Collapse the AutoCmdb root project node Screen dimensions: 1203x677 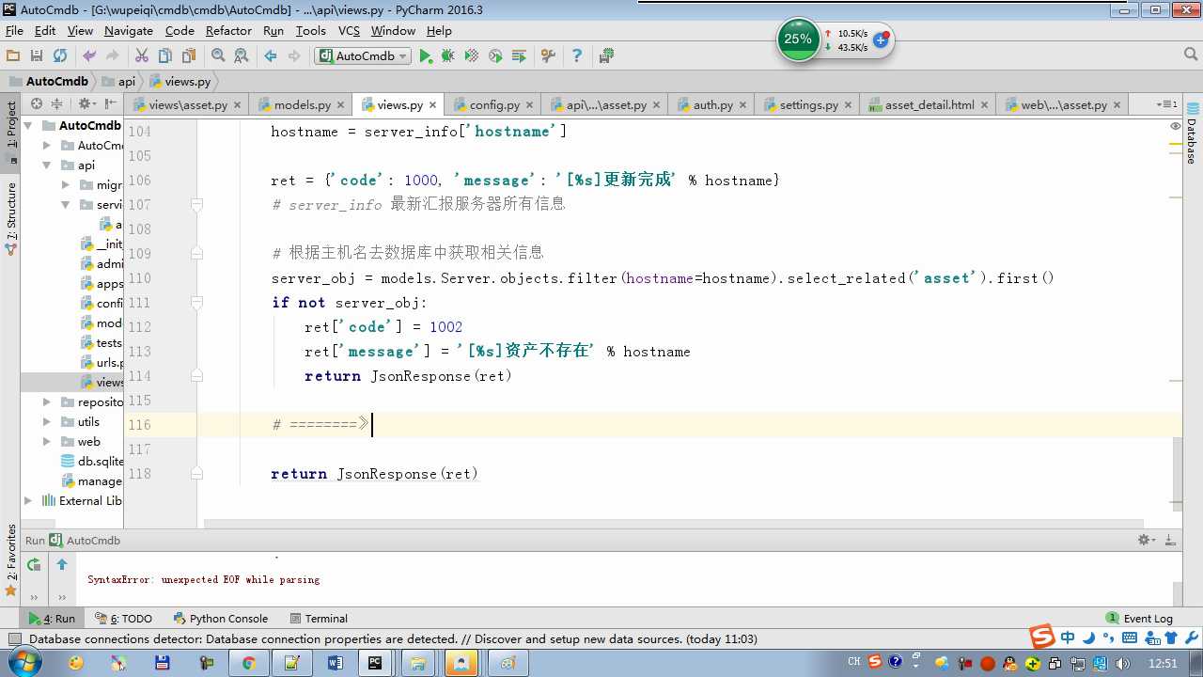click(28, 125)
